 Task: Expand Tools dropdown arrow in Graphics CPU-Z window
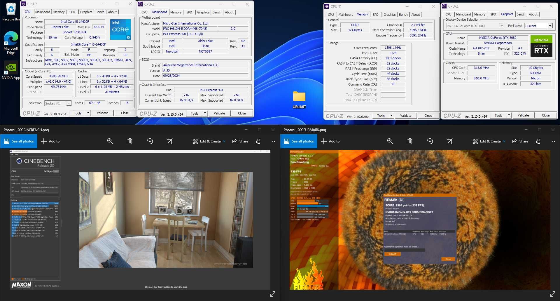click(x=509, y=115)
